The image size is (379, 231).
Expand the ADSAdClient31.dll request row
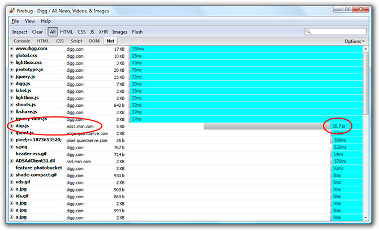[x=11, y=161]
